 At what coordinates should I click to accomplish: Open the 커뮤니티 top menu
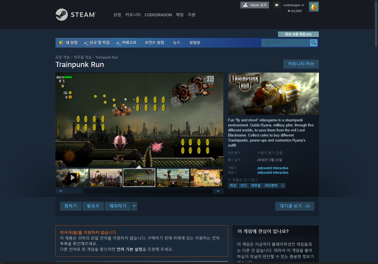click(133, 15)
